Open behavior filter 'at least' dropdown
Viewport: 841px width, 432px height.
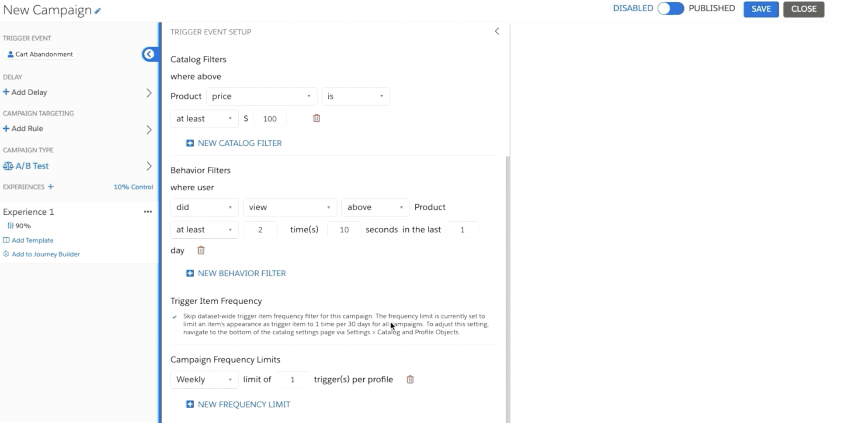tap(204, 230)
